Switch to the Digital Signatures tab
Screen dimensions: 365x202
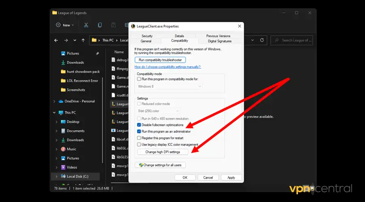pyautogui.click(x=220, y=41)
